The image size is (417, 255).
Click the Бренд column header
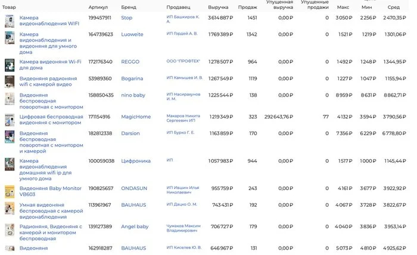pyautogui.click(x=129, y=7)
